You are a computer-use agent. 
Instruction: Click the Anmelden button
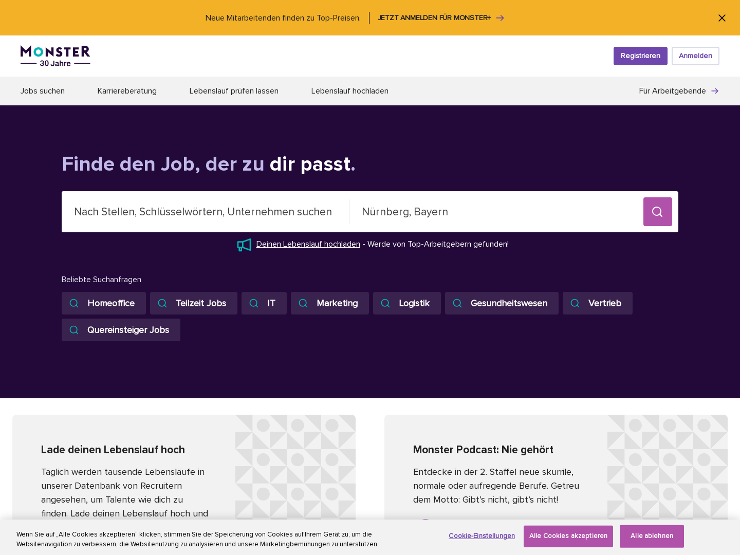[x=695, y=56]
